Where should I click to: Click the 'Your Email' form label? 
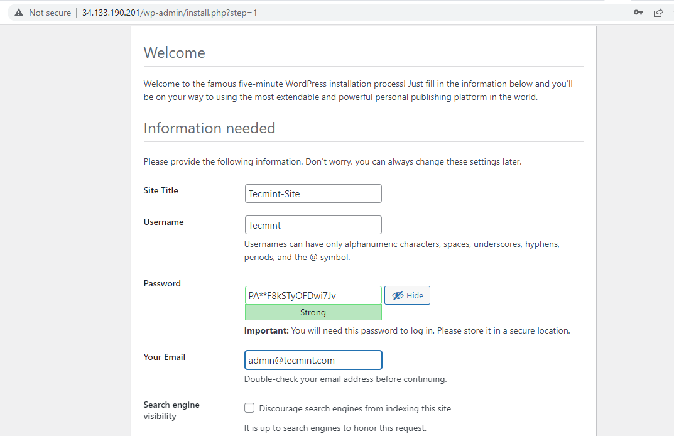(x=164, y=357)
